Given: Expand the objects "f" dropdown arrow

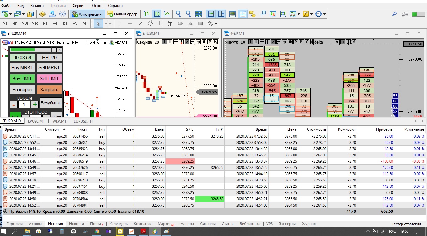Looking at the screenshot, I should pos(311,14).
